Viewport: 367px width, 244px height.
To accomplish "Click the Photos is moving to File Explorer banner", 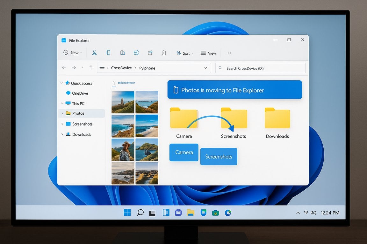I will [234, 90].
